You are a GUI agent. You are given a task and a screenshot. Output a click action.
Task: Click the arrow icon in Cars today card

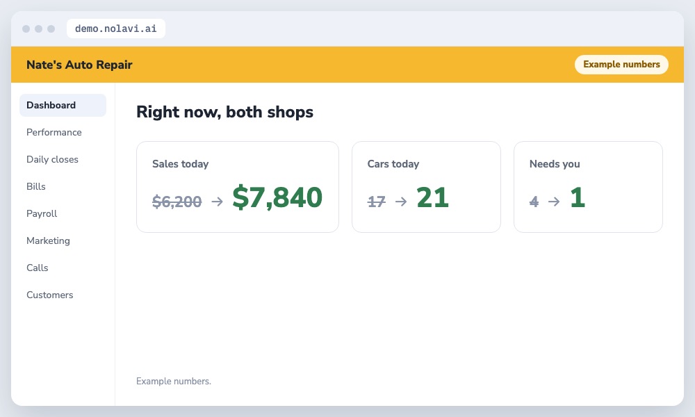(x=401, y=202)
